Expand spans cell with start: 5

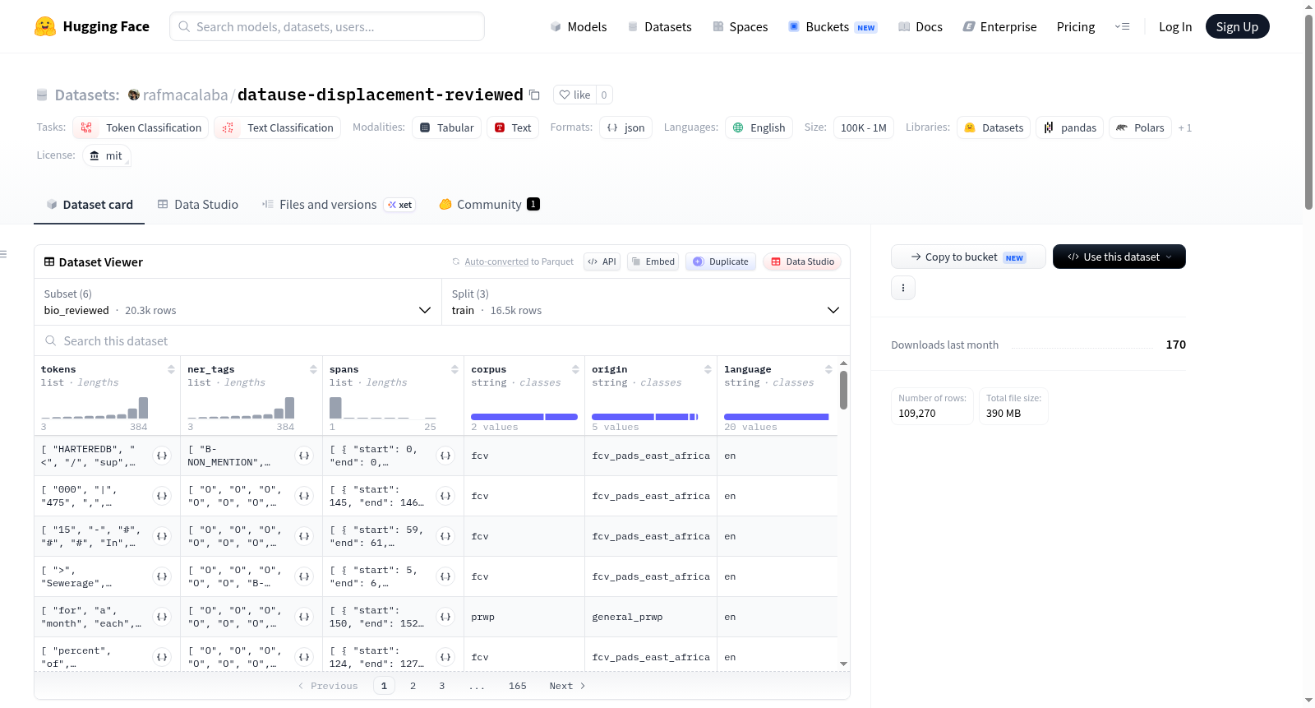(x=445, y=576)
